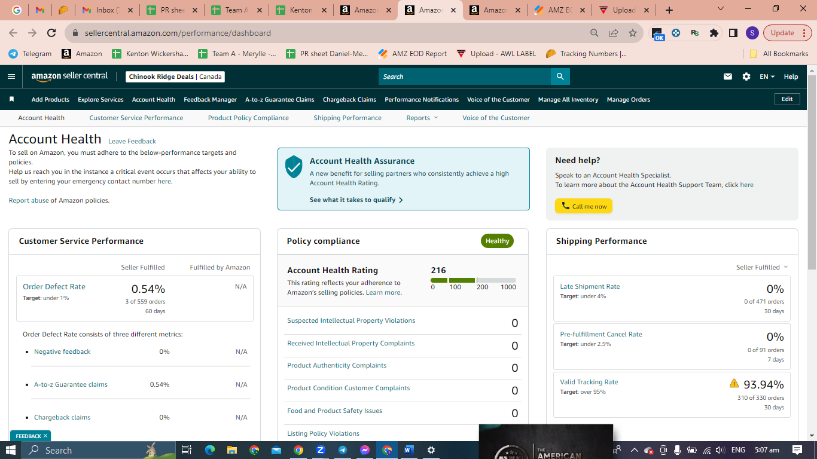Open the Chrome three-dot menu beside Update
This screenshot has width=817, height=459.
pyautogui.click(x=804, y=33)
